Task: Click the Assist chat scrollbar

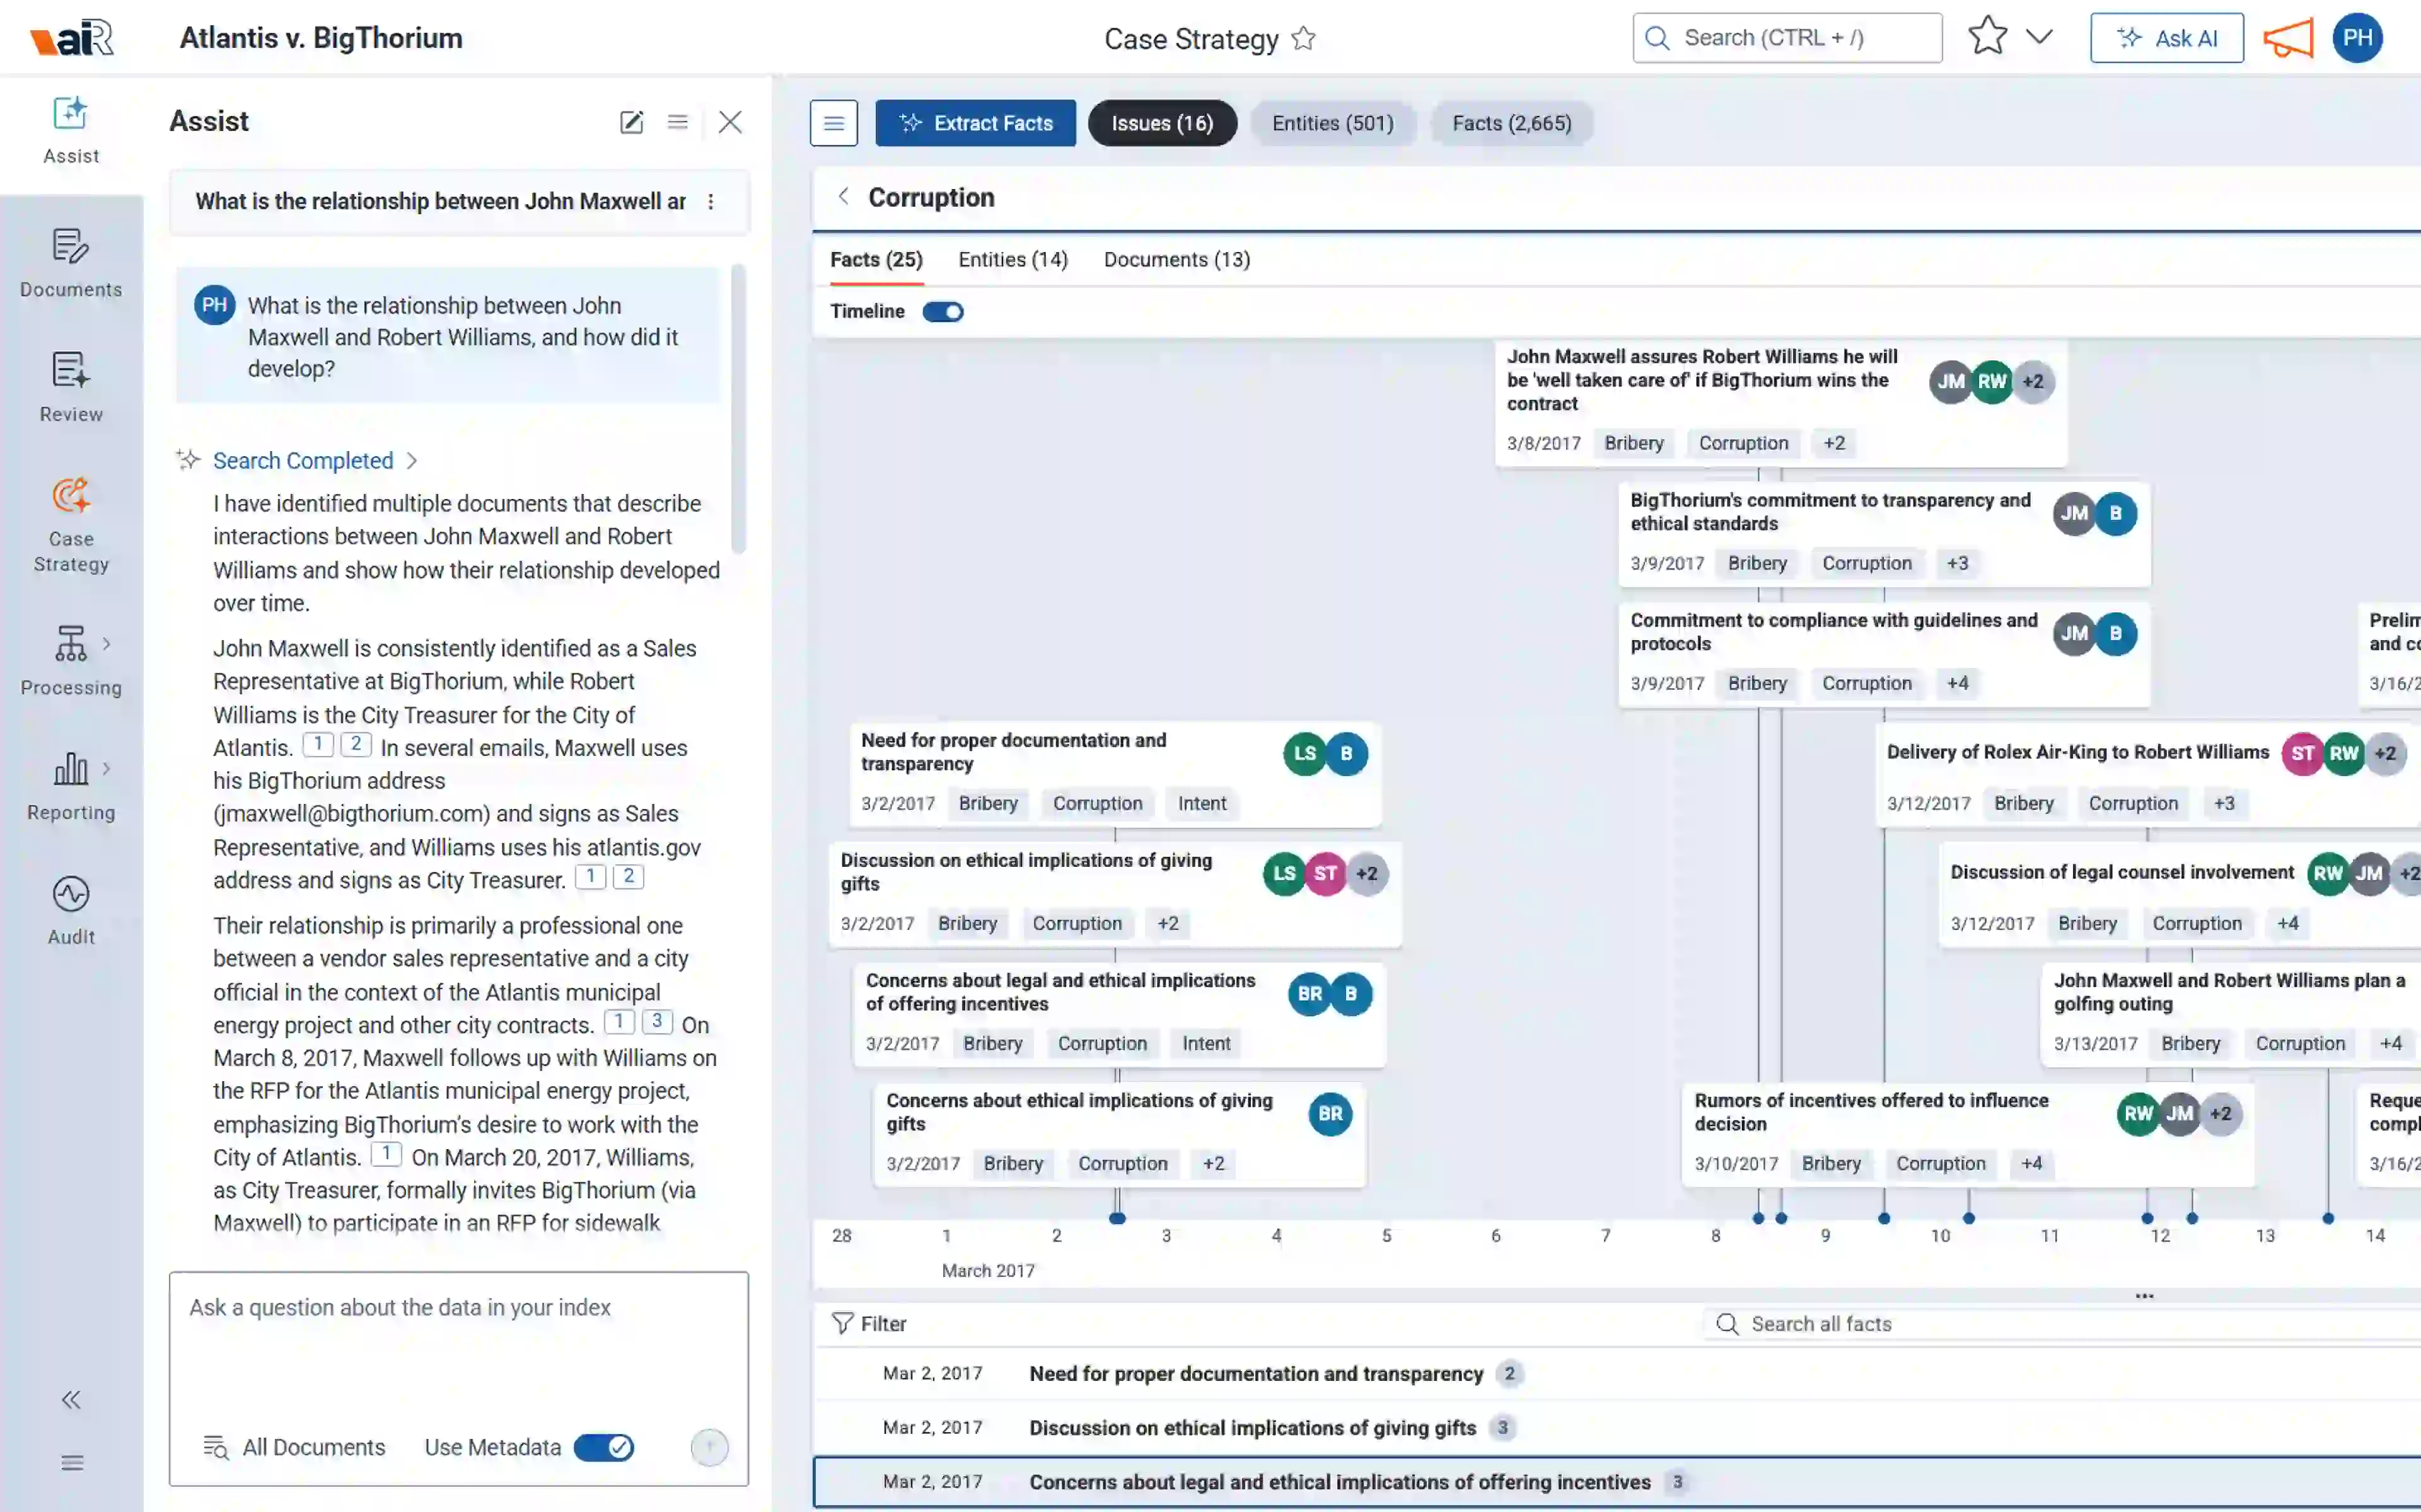Action: coord(738,408)
